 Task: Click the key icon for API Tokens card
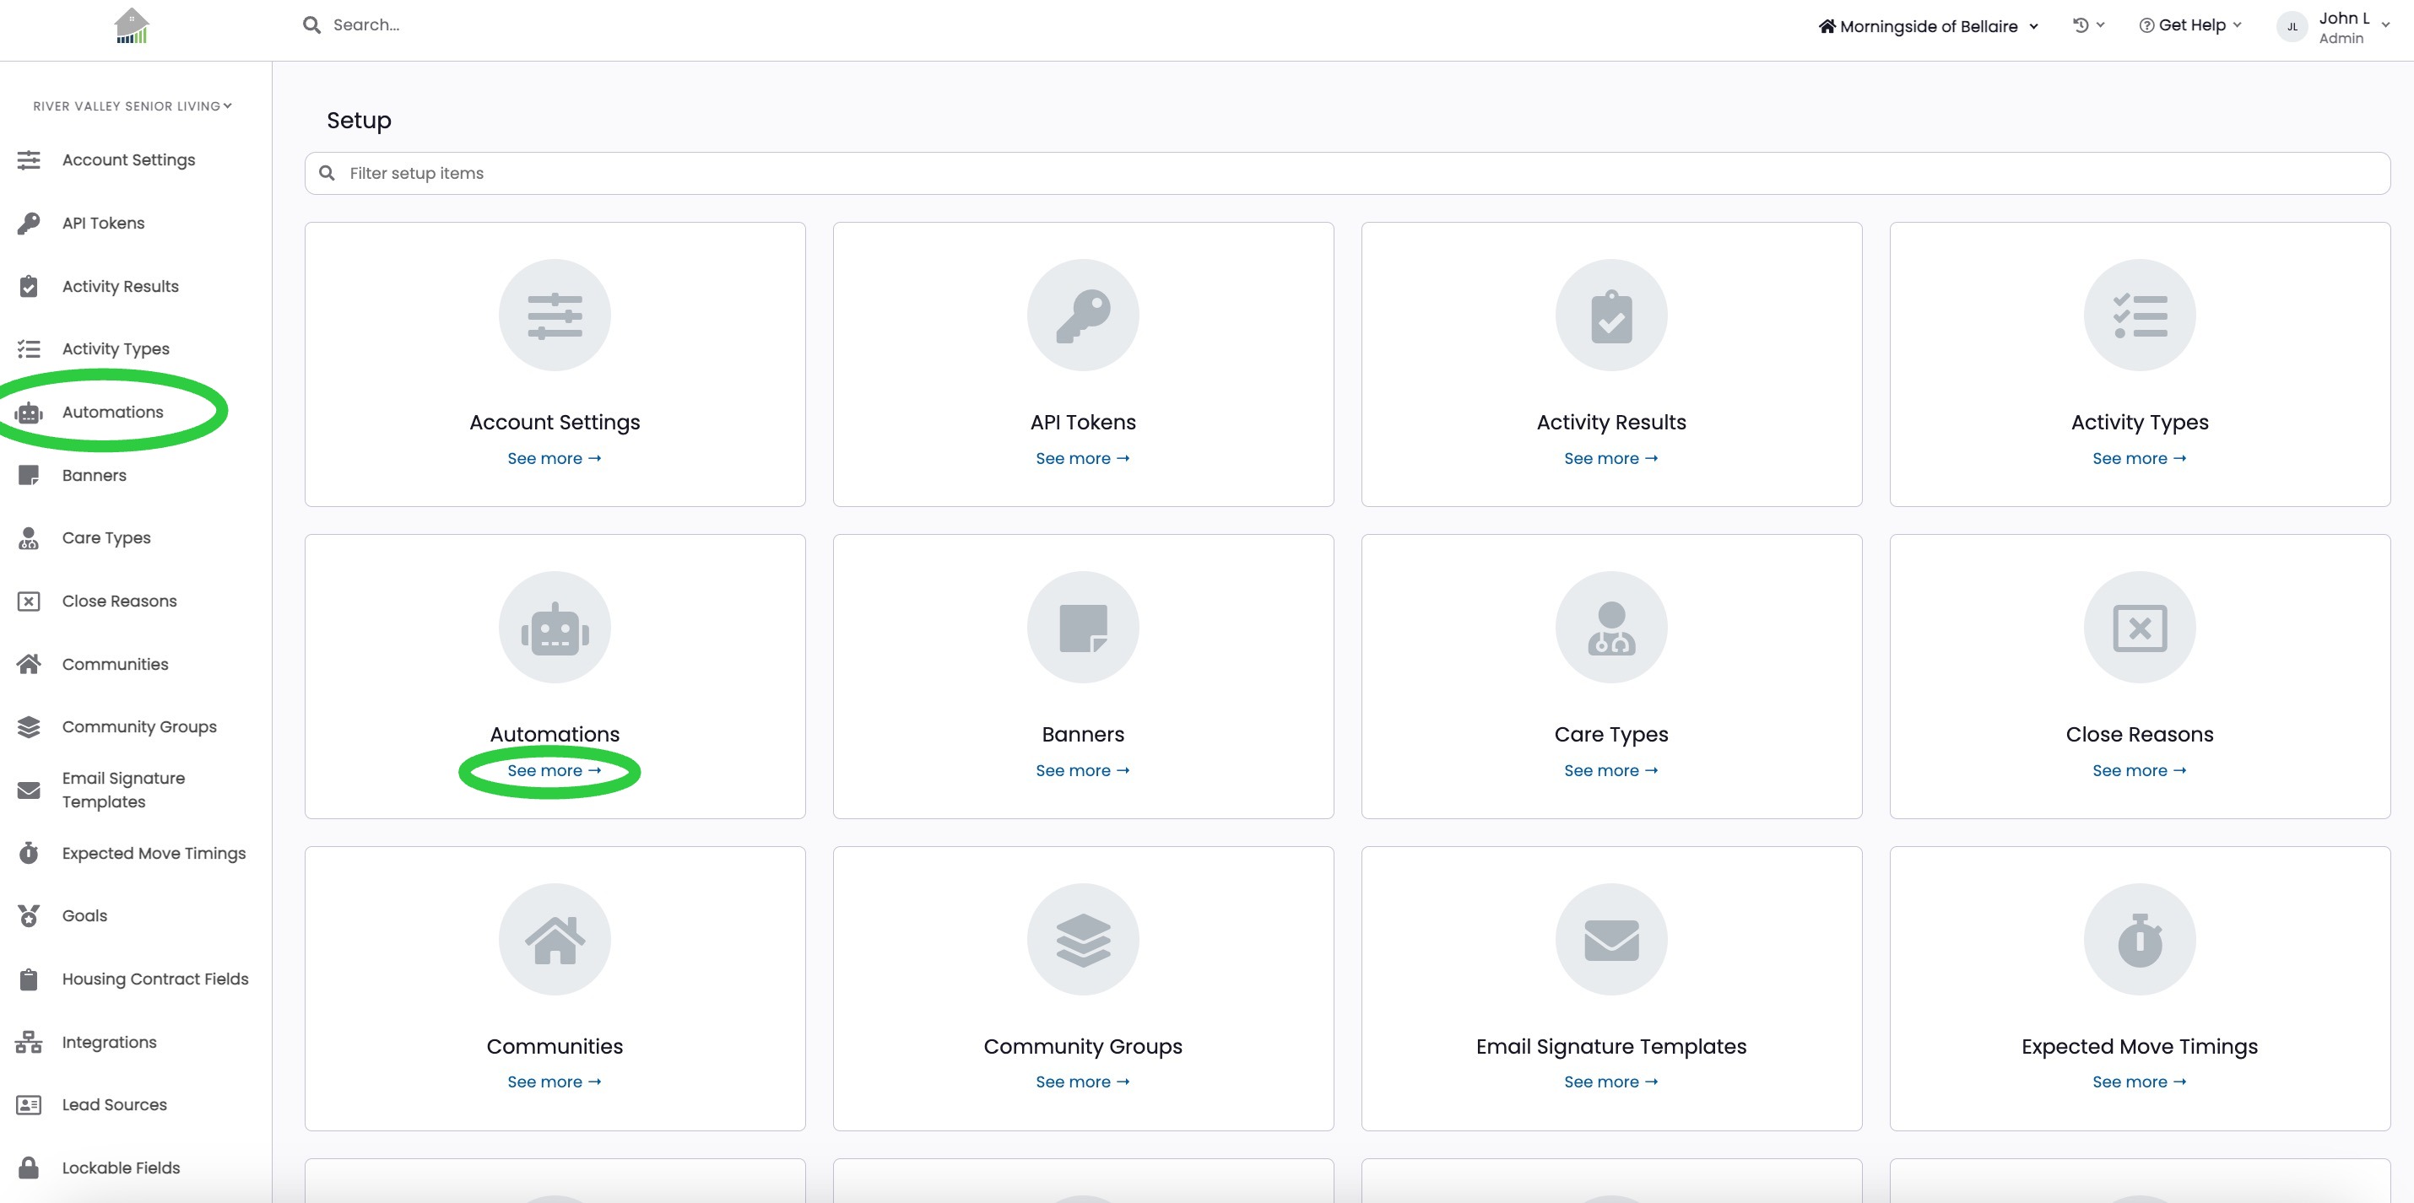[1082, 315]
